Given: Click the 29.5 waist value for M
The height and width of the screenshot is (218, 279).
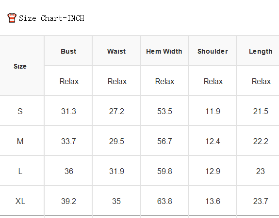Looking at the screenshot, I should tap(116, 141).
